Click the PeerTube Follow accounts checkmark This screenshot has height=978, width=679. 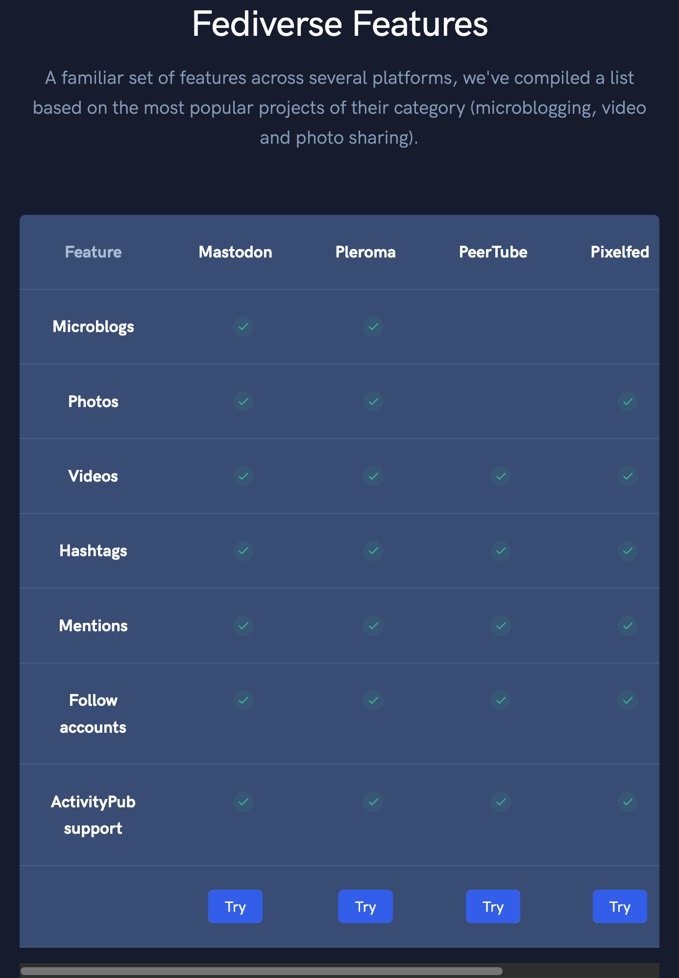tap(501, 700)
